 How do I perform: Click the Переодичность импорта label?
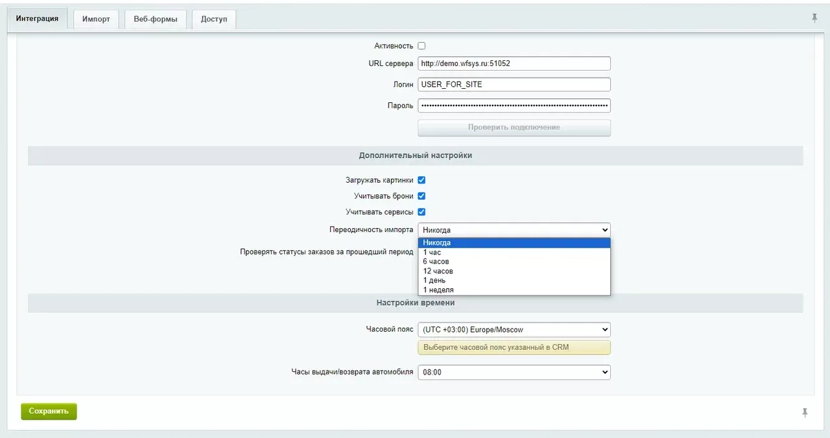pyautogui.click(x=372, y=230)
